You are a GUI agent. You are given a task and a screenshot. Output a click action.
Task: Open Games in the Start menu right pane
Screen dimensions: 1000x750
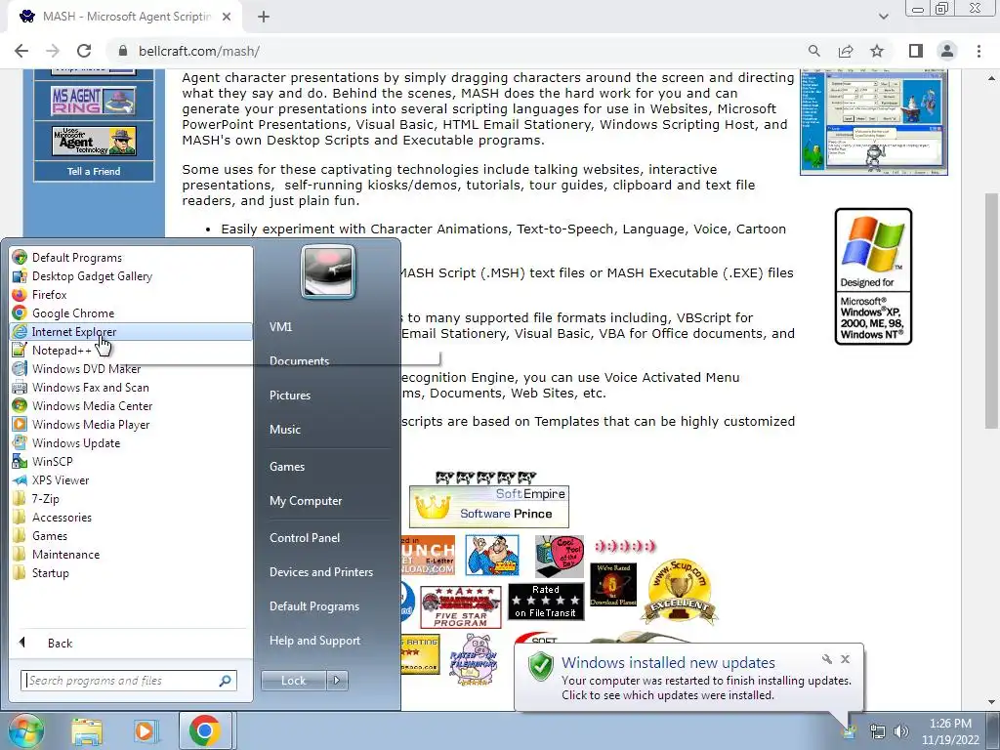point(286,467)
